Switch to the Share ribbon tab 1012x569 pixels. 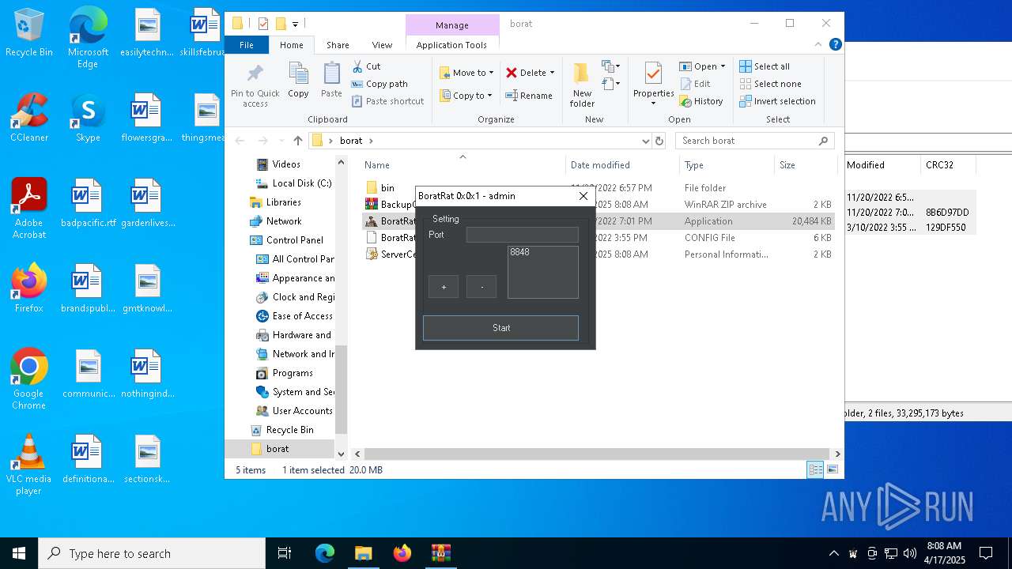point(338,45)
